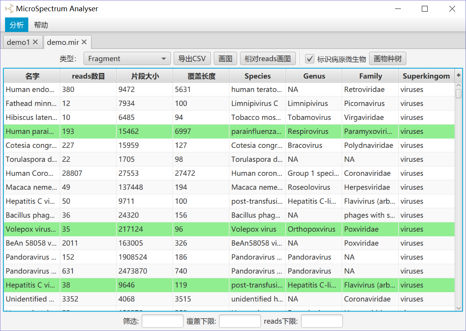This screenshot has width=466, height=331.
Task: Click the Roseolovirus genus cell
Action: 314,187
